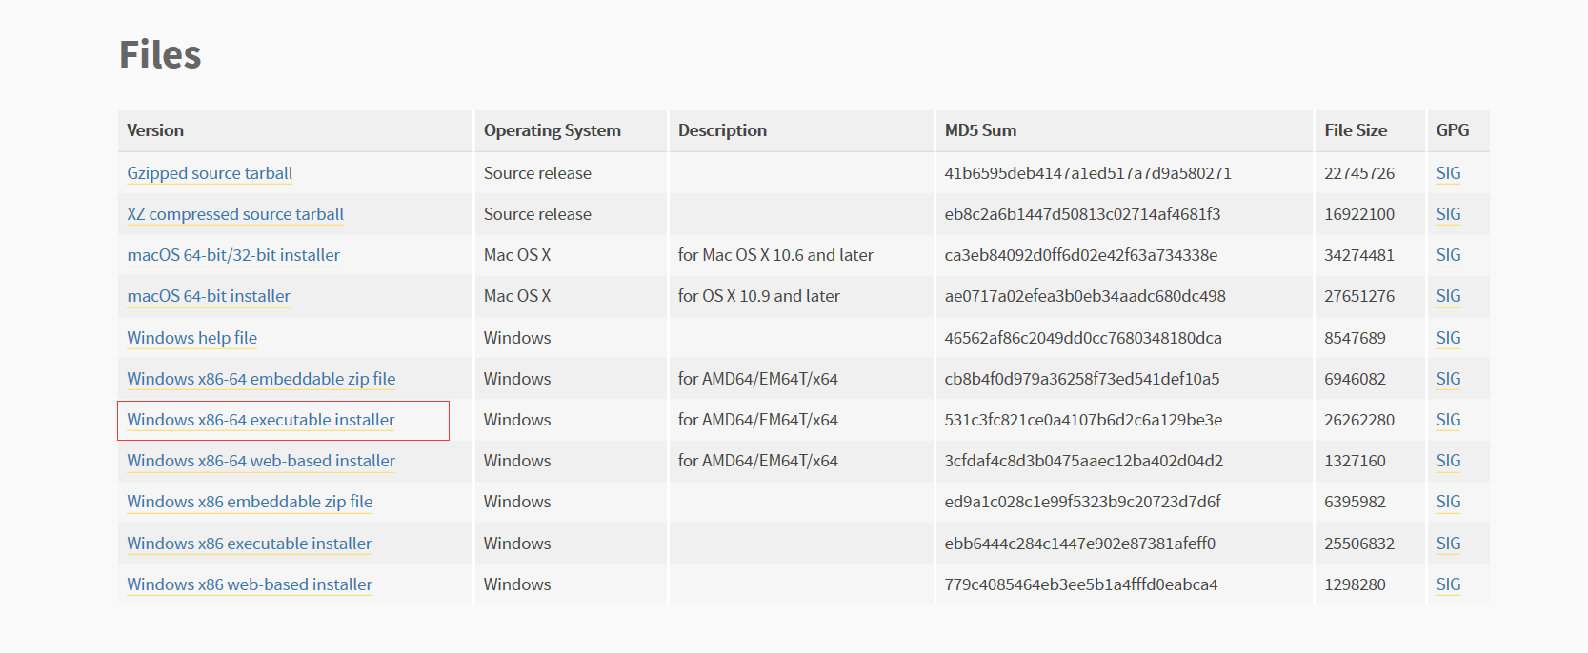
Task: Select 'Source release' in Gzipped tarball row
Action: tap(537, 173)
